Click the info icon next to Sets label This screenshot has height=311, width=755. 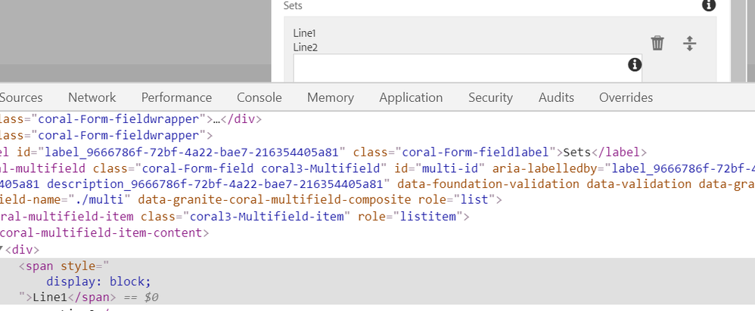tap(709, 5)
